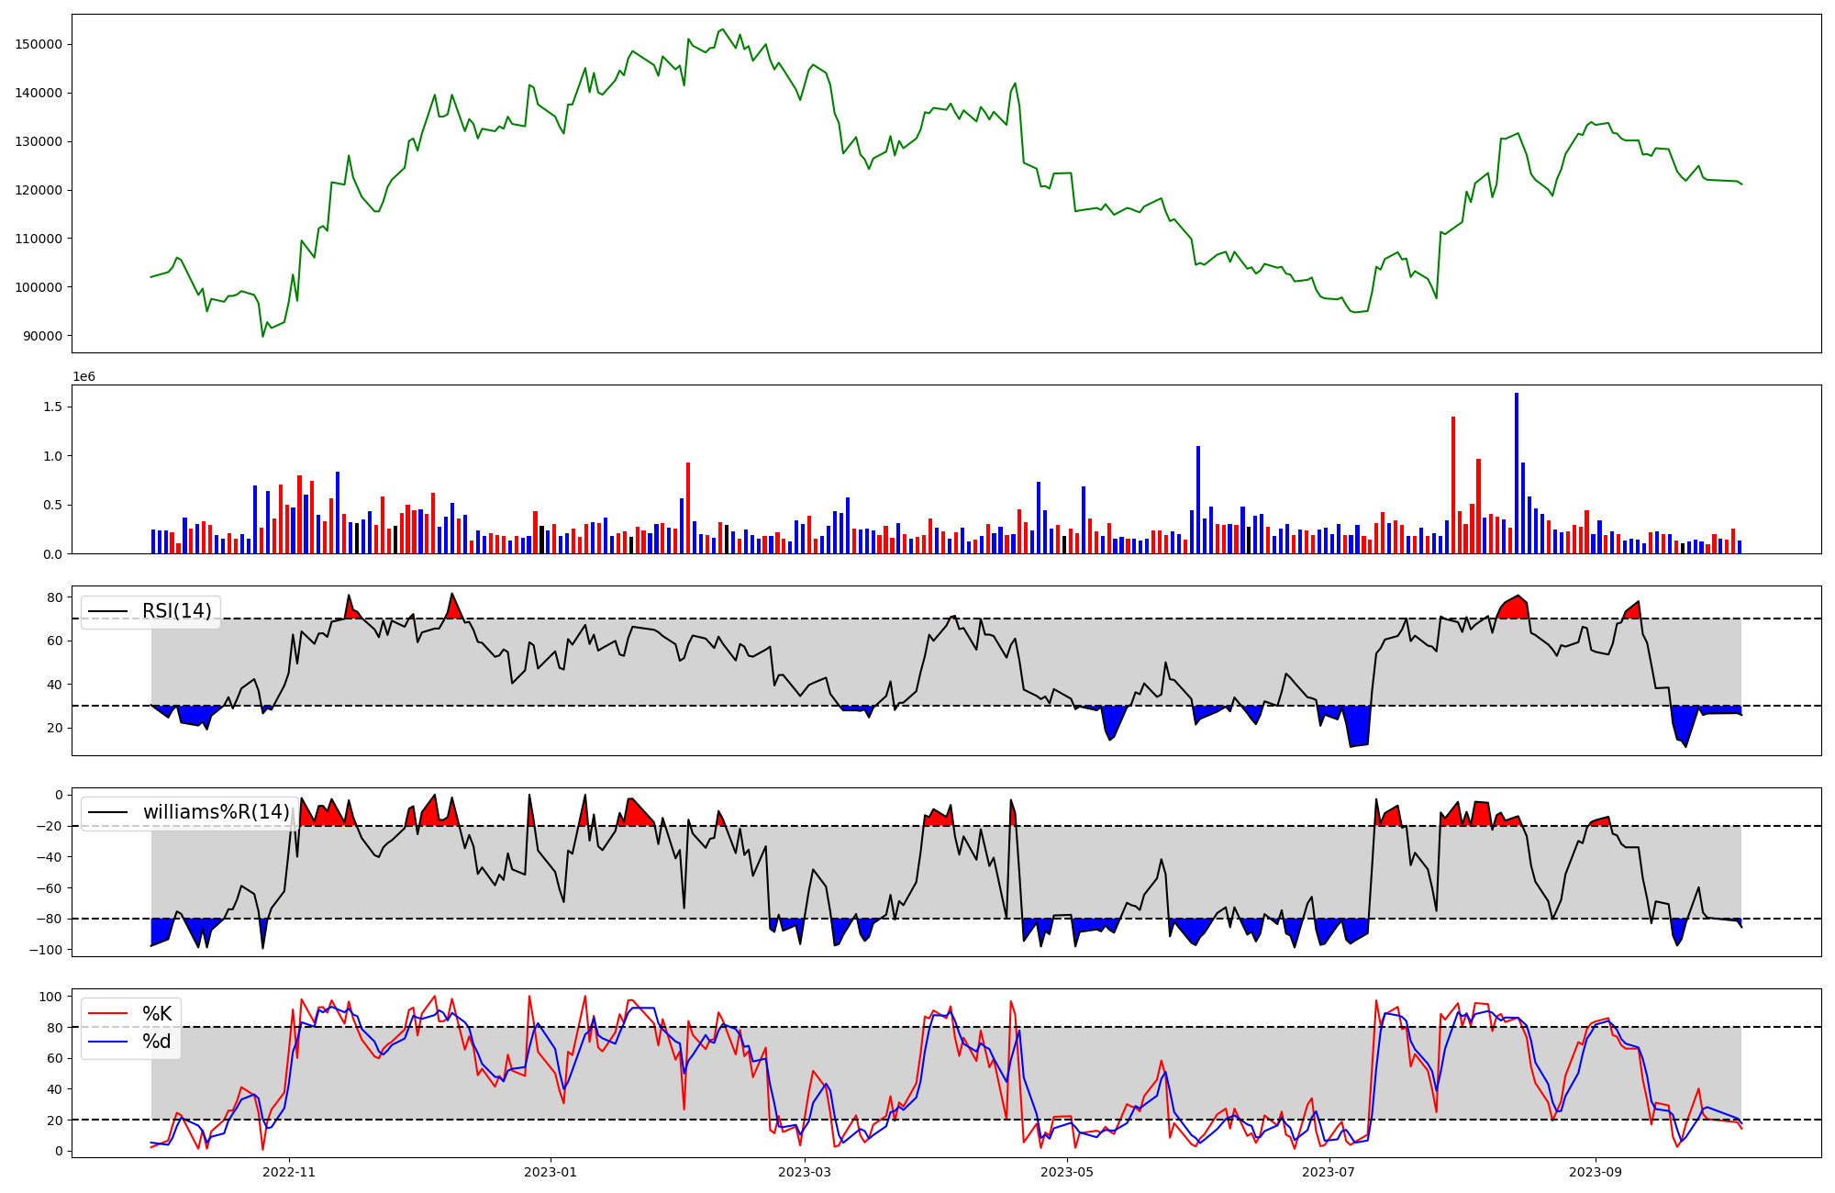Click the red %K legend line sample
The width and height of the screenshot is (1835, 1193).
coord(106,1014)
